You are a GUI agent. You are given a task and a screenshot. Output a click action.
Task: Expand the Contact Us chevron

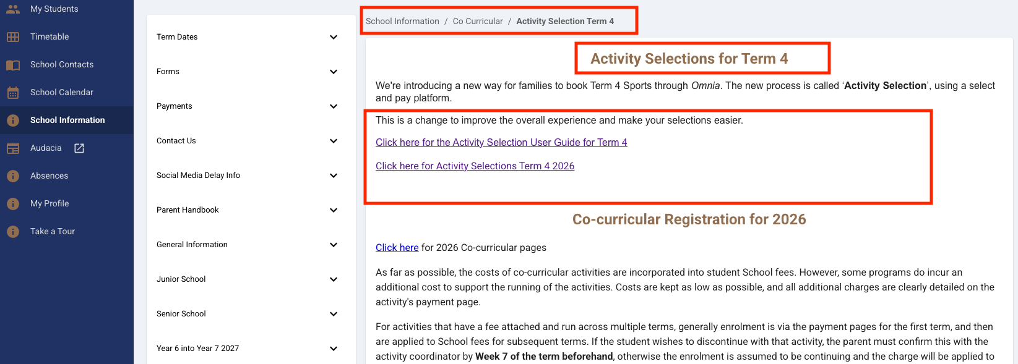[x=334, y=141]
